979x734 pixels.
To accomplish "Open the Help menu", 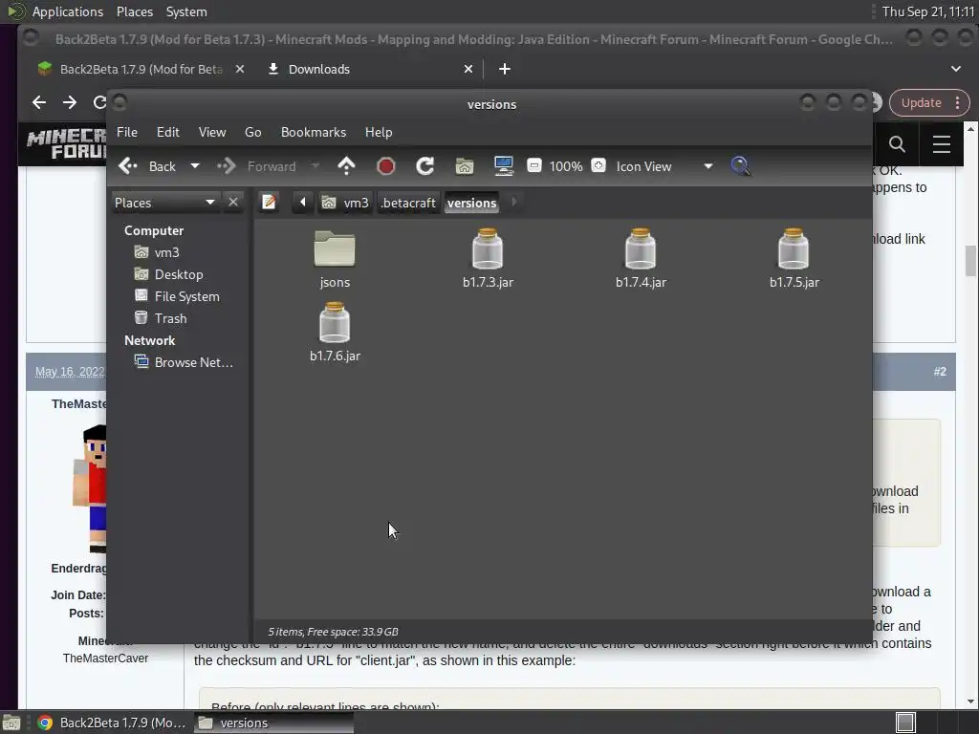I will [x=379, y=132].
